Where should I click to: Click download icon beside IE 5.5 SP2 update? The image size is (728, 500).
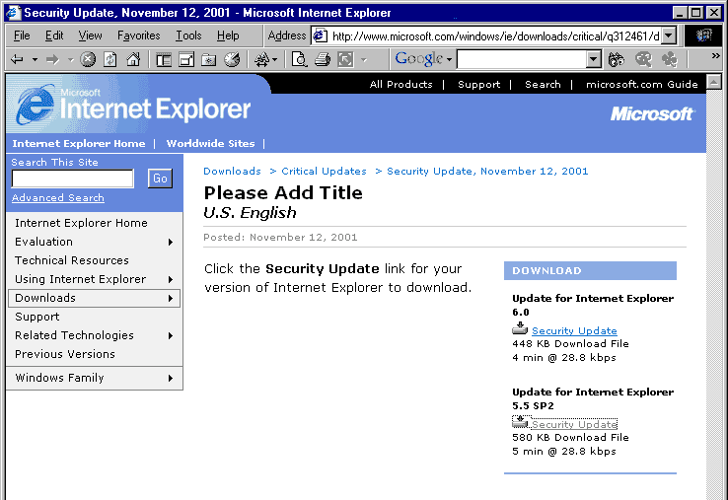click(x=520, y=422)
